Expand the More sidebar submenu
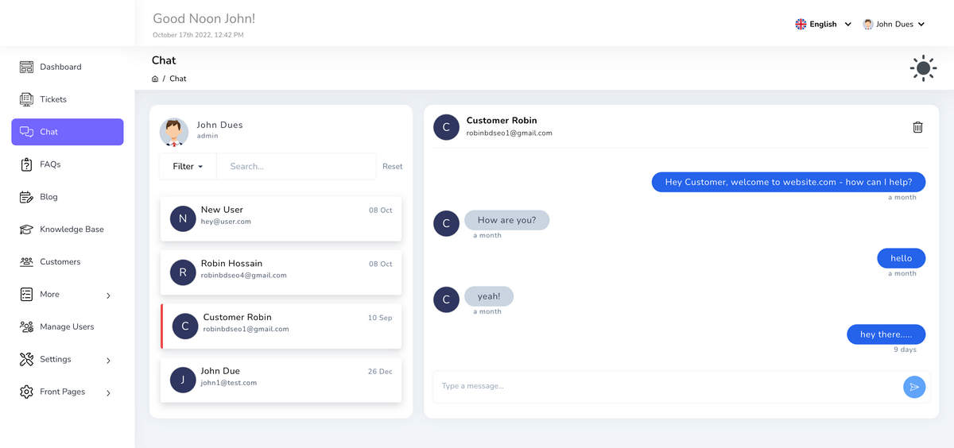Screen dimensions: 954x448 pos(108,295)
